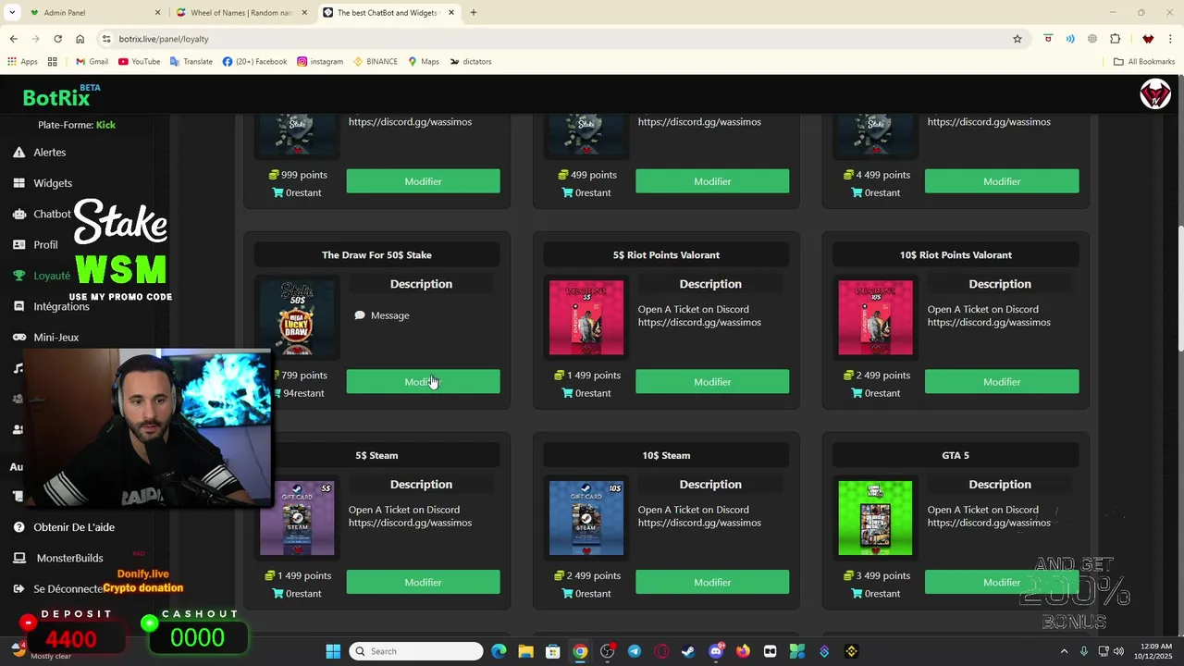Click the botrix.live address bar
This screenshot has height=666, width=1184.
click(555, 39)
